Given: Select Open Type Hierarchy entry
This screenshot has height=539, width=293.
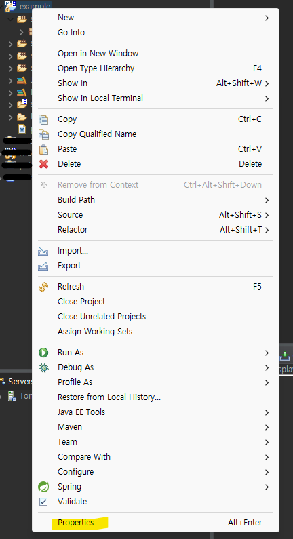Looking at the screenshot, I should 155,68.
